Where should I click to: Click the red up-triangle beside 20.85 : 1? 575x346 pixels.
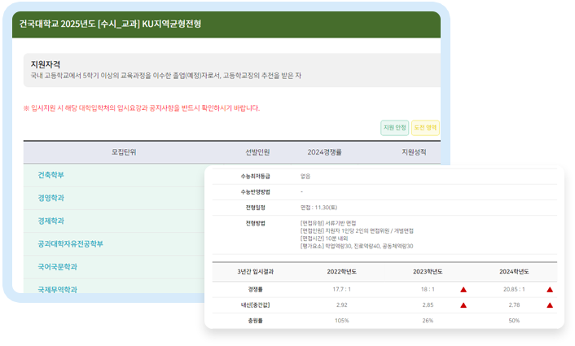pos(550,290)
